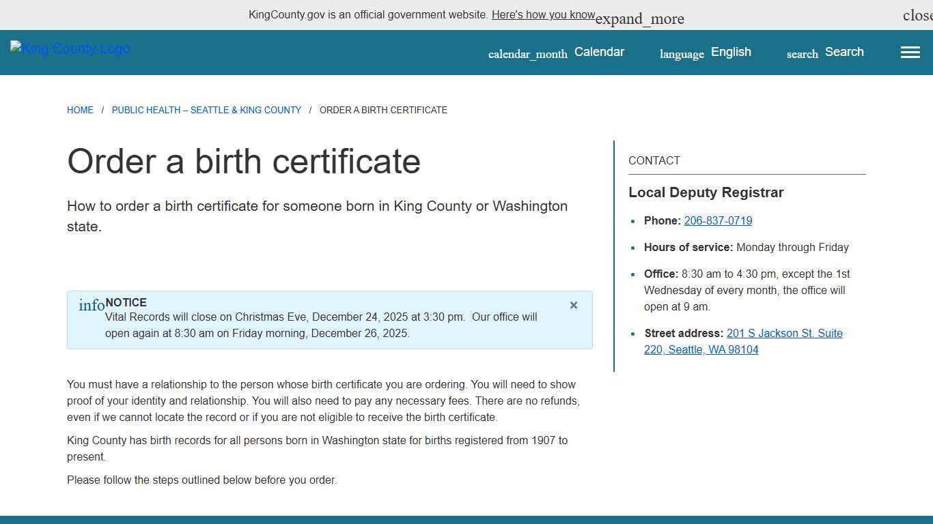Screen dimensions: 933x524
Task: Select the 'Order a birth certificate' page heading
Action: click(244, 162)
